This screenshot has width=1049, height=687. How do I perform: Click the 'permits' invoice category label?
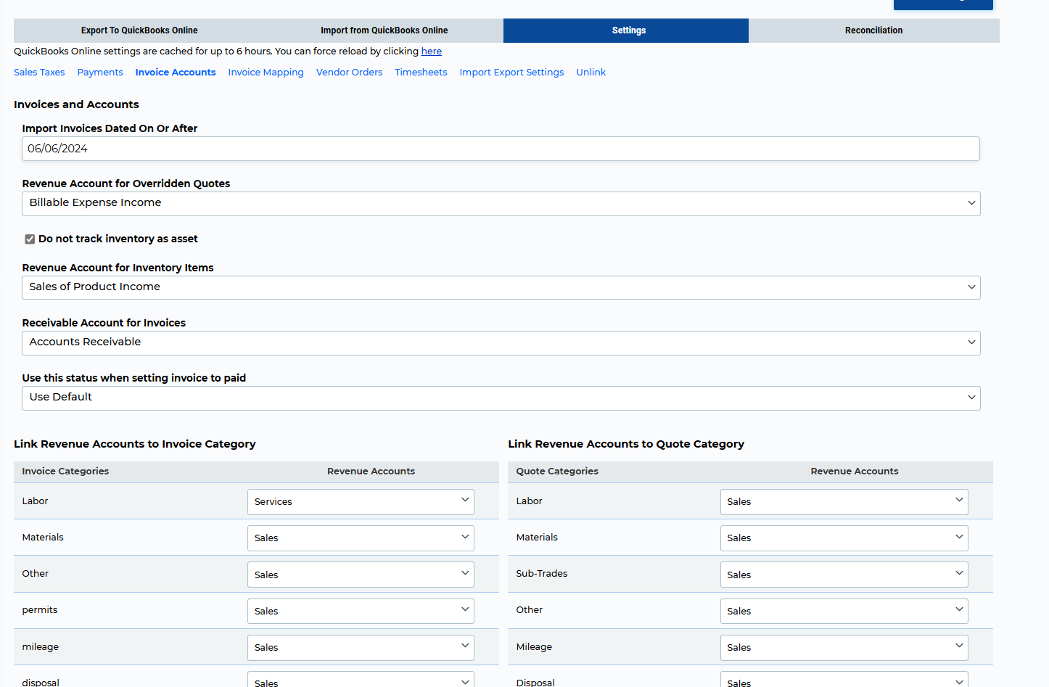40,610
